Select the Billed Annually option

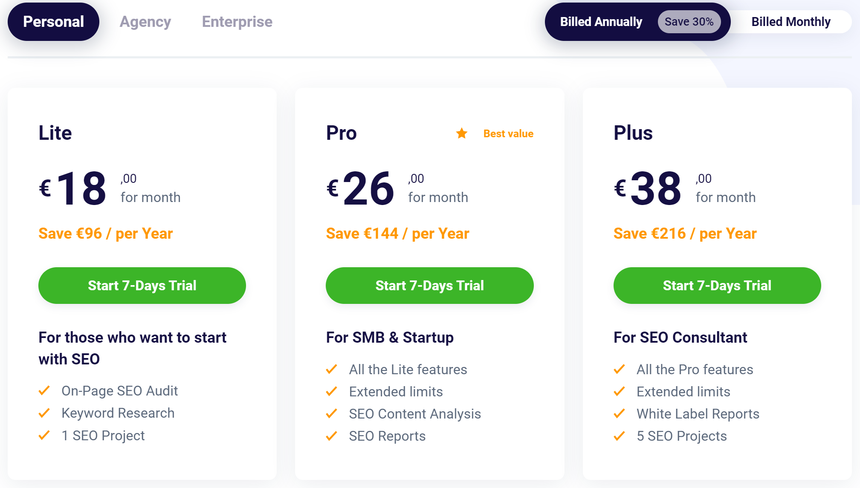click(601, 22)
